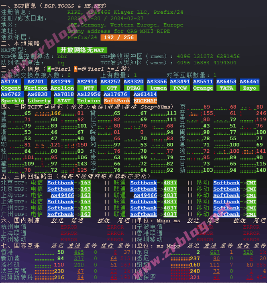Click the underlined Mbps unit label
267x283 pixels.
click(x=163, y=221)
